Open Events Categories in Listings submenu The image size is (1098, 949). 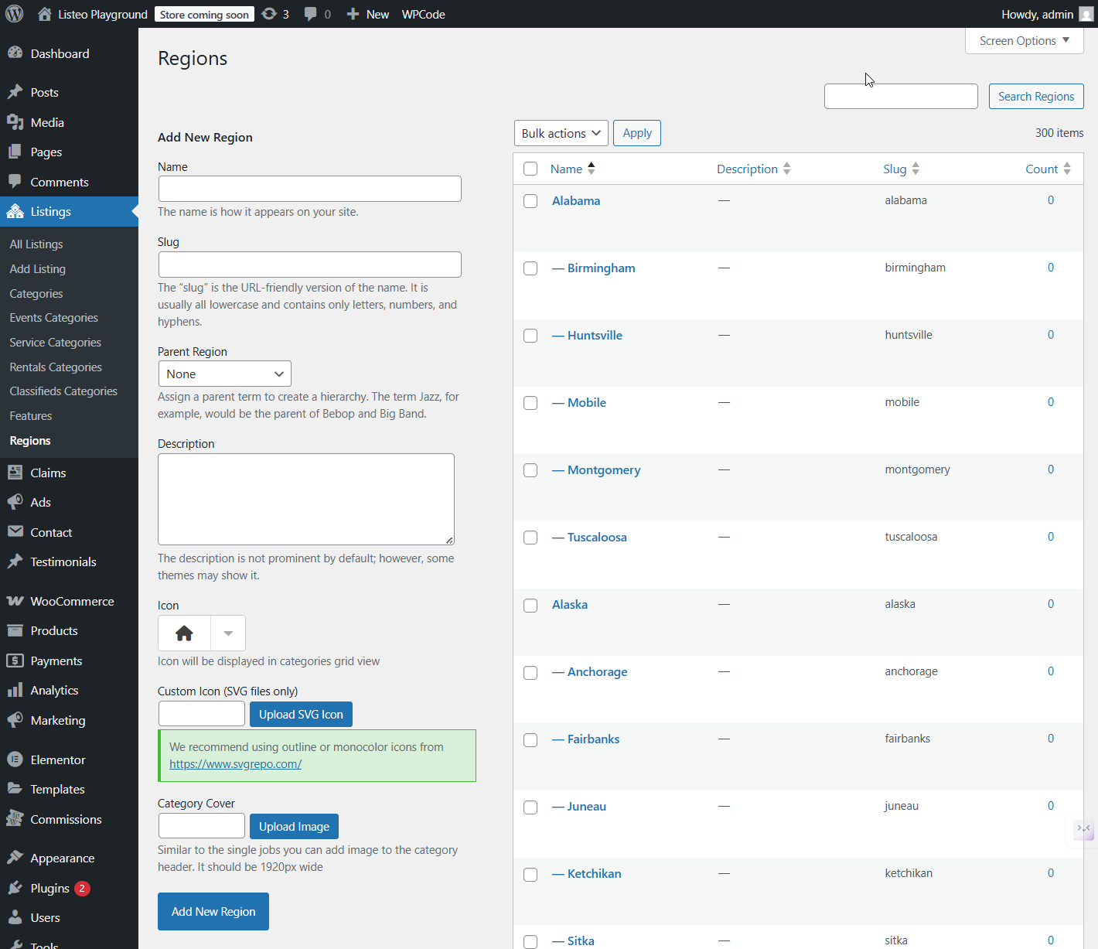coord(54,318)
